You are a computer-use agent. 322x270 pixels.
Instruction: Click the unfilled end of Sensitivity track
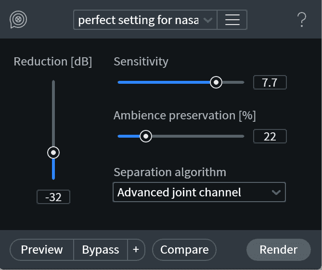pyautogui.click(x=233, y=82)
